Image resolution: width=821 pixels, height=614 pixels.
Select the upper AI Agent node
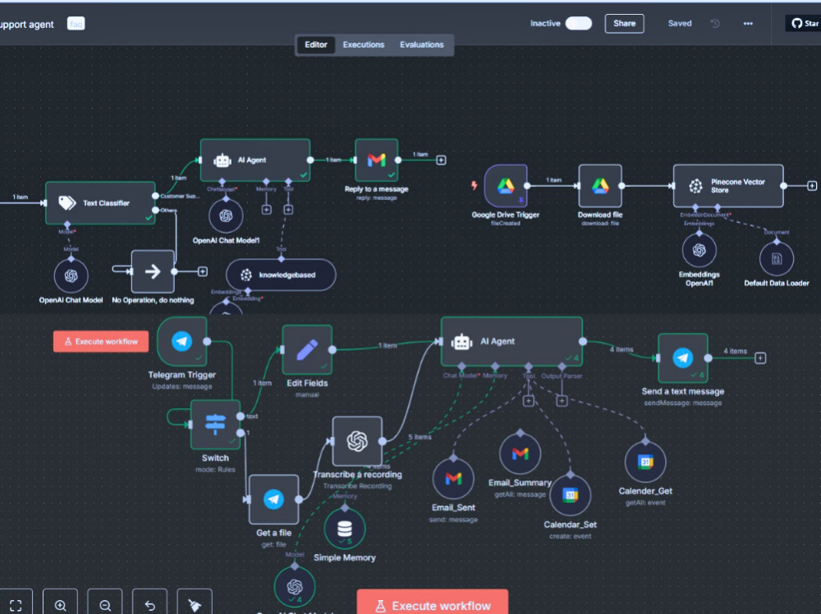pyautogui.click(x=255, y=160)
